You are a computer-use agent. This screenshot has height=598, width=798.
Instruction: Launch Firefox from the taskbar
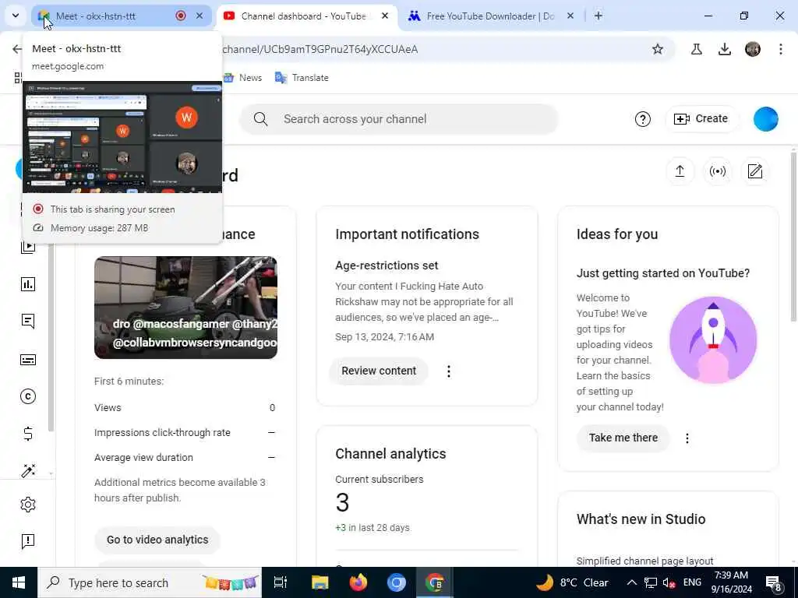pyautogui.click(x=358, y=582)
